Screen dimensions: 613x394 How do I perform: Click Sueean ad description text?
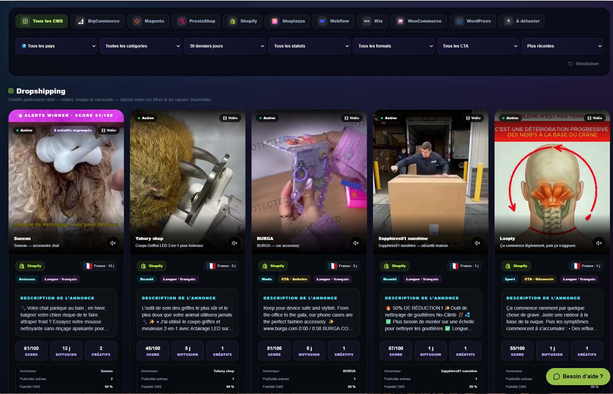(x=65, y=318)
